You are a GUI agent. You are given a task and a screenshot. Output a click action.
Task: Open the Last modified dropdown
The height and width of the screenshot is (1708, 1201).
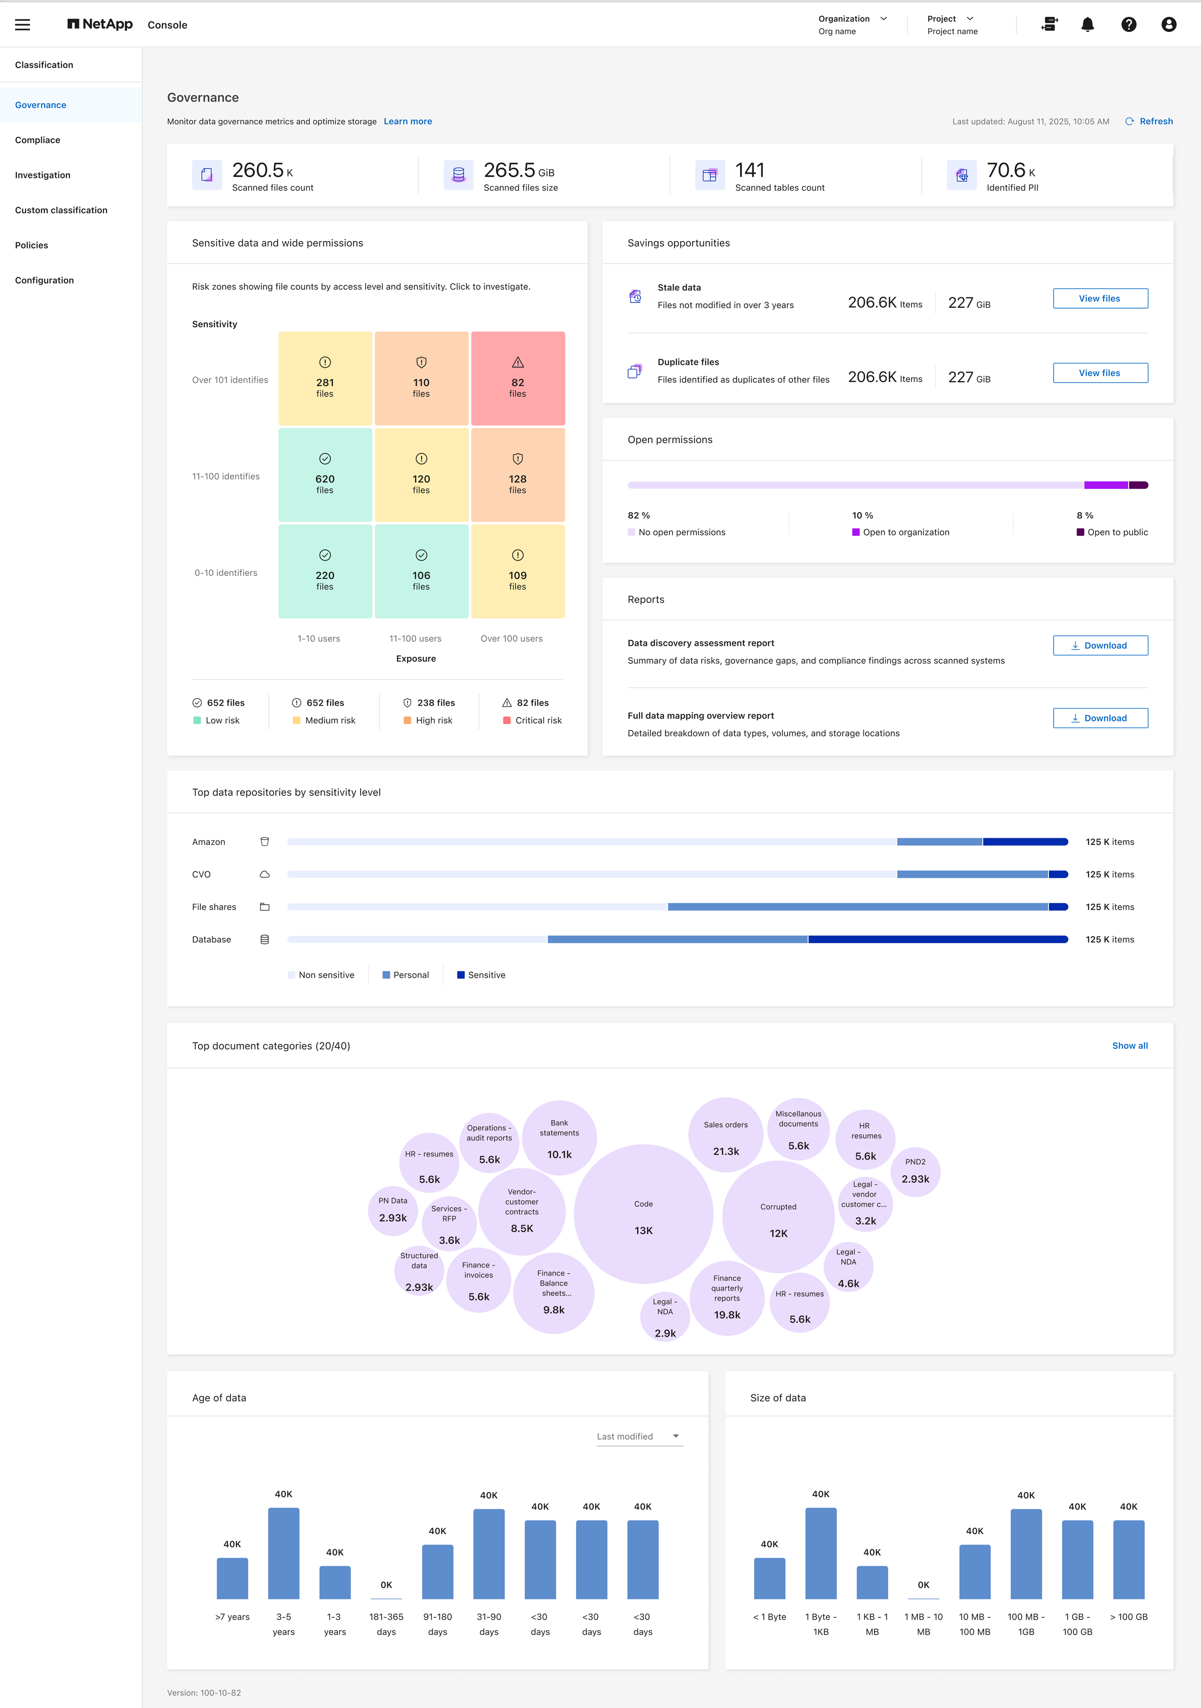[639, 1436]
